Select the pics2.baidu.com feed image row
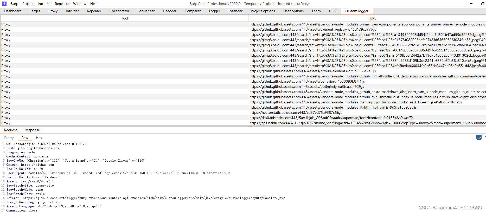 (x=243, y=66)
